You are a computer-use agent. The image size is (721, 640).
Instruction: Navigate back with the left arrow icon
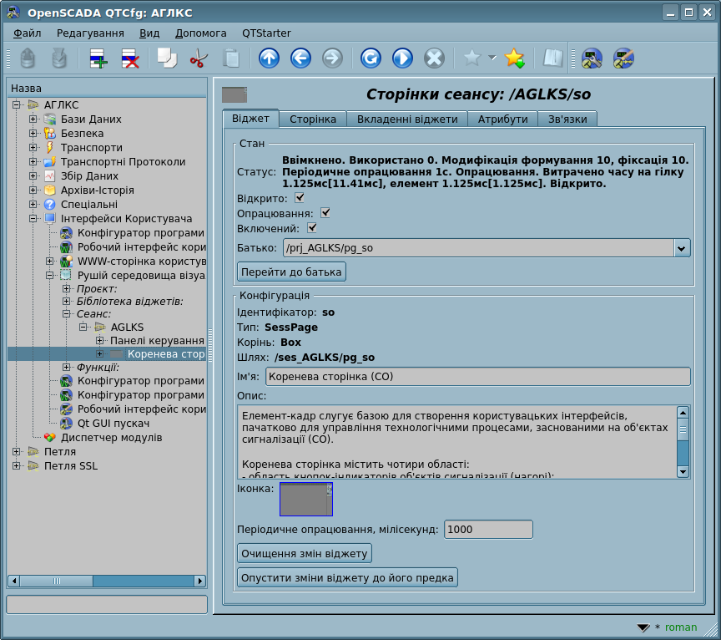point(300,58)
